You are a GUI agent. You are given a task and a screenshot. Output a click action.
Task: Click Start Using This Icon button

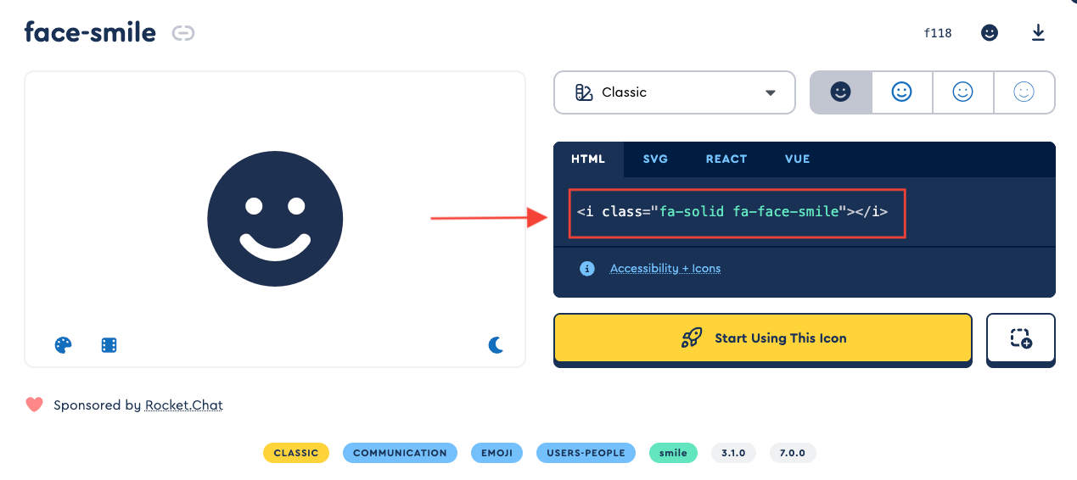click(762, 338)
